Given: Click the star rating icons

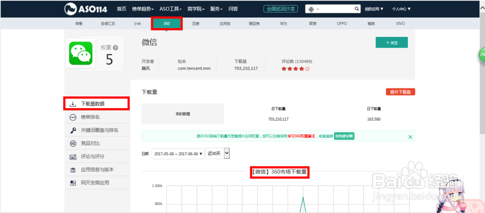Looking at the screenshot, I should click(x=295, y=69).
